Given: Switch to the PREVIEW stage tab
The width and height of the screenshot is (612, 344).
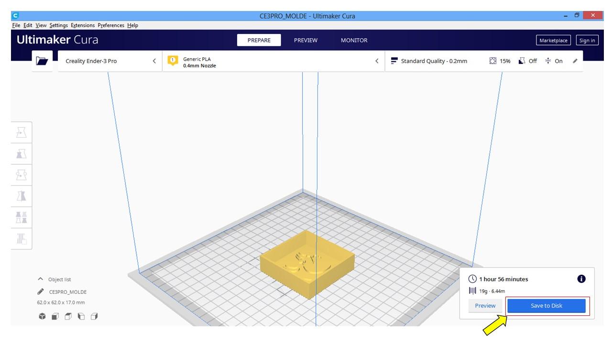Looking at the screenshot, I should tap(306, 40).
